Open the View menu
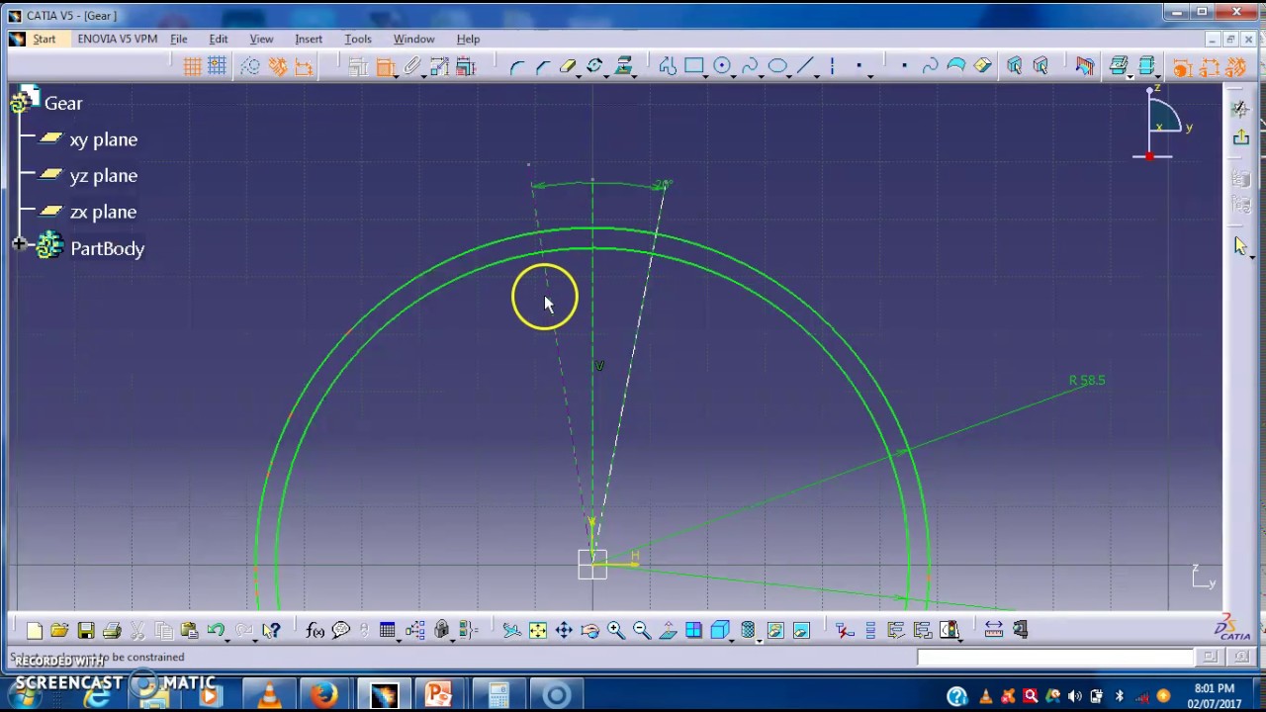 click(x=261, y=40)
